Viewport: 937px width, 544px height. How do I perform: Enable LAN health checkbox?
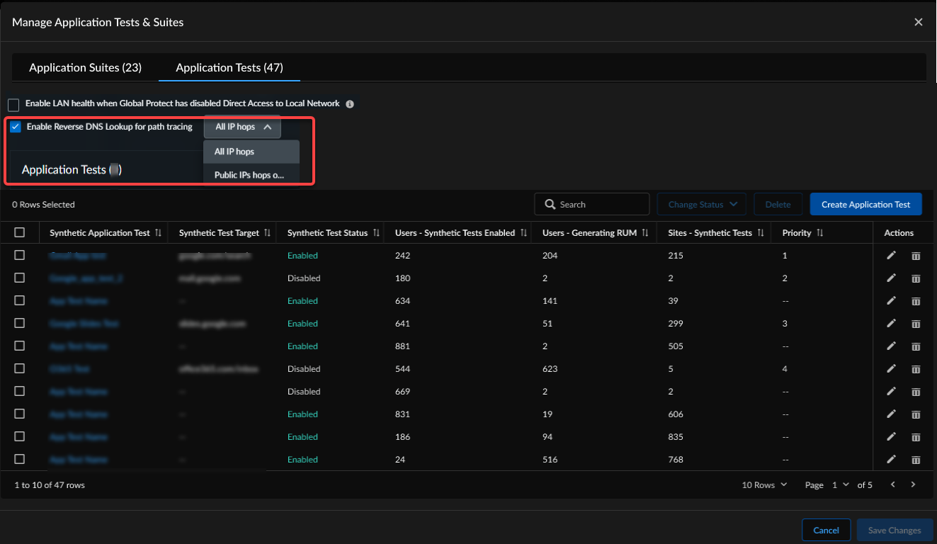[x=13, y=105]
